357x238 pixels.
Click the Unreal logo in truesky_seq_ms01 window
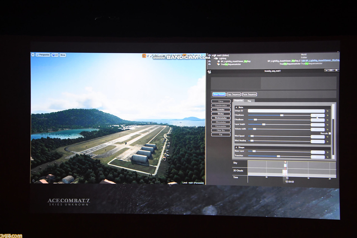tap(209, 72)
